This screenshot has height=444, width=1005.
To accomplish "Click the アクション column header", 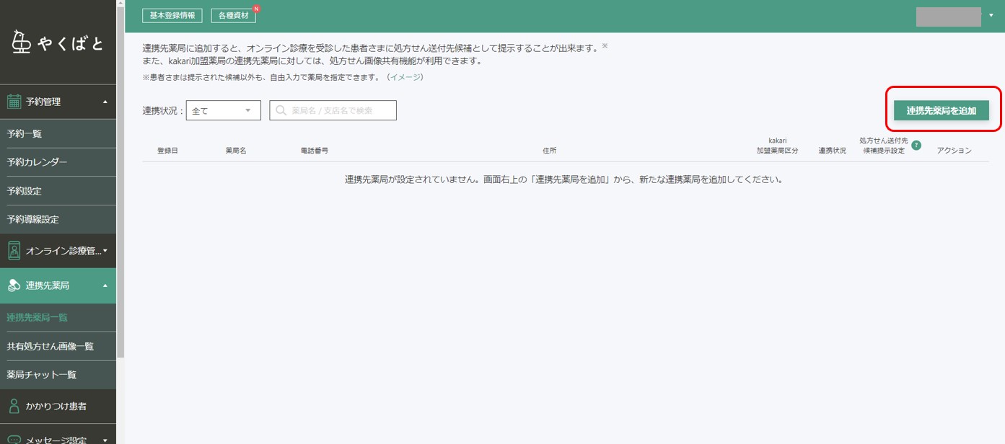I will tap(954, 151).
